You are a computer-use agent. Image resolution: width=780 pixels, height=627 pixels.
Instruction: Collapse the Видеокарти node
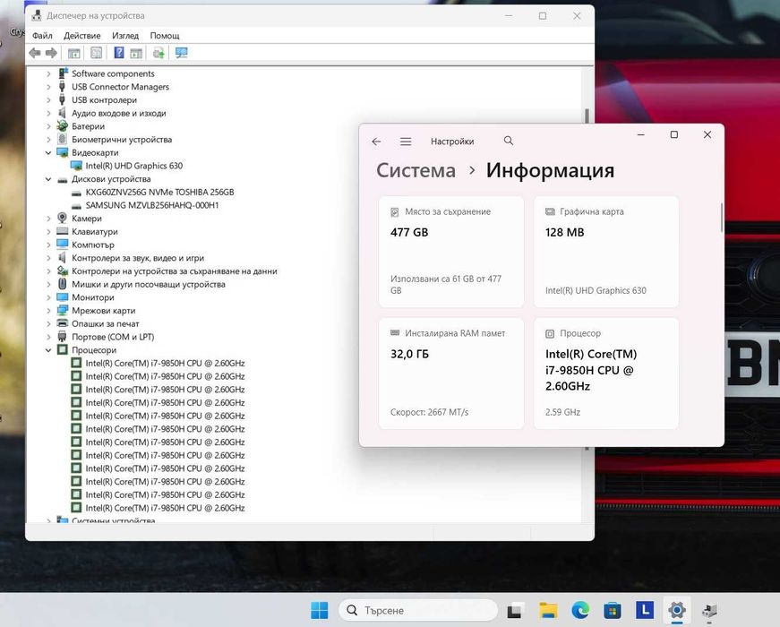(48, 153)
